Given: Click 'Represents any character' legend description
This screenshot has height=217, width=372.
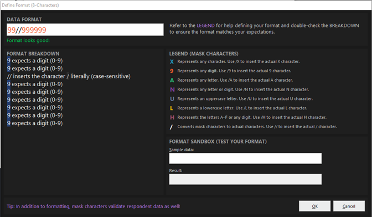Looking at the screenshot, I should [x=239, y=61].
